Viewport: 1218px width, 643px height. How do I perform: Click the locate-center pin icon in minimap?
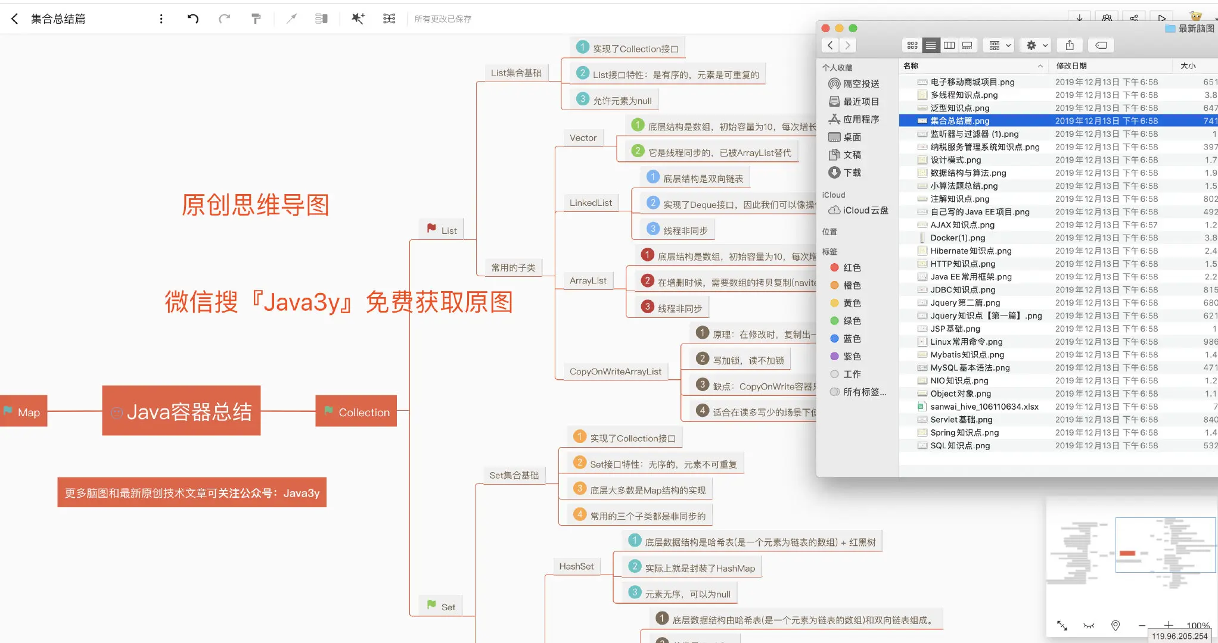(1115, 625)
